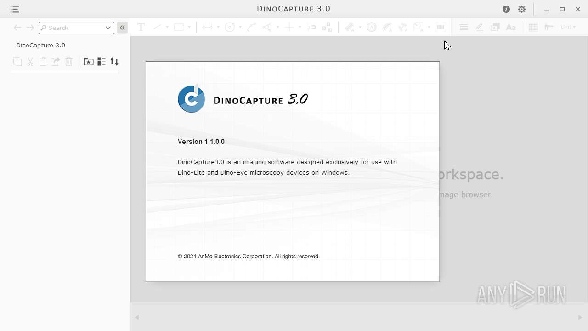The image size is (588, 331).
Task: Select the DinoCapture 3.0 folder label
Action: 41,45
